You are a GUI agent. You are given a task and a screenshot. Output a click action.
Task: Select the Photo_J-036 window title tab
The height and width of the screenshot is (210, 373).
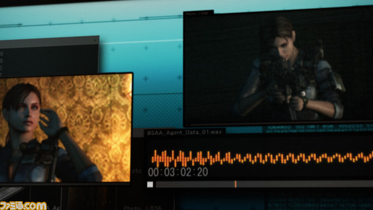point(198,13)
